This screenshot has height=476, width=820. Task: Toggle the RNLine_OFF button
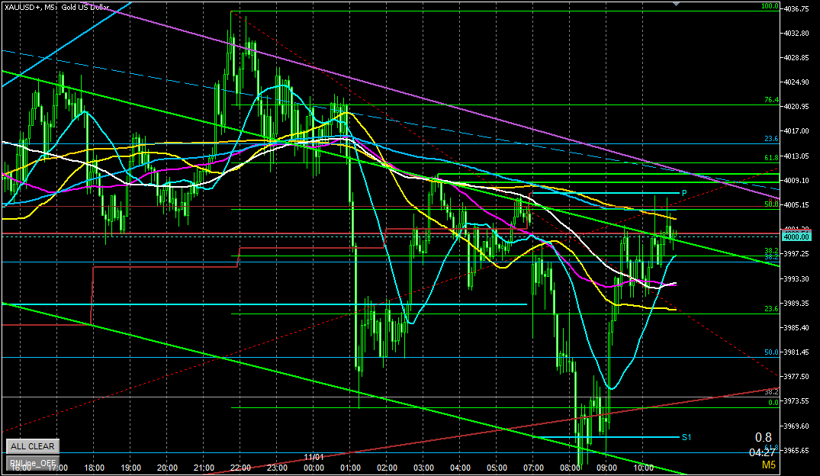(32, 462)
